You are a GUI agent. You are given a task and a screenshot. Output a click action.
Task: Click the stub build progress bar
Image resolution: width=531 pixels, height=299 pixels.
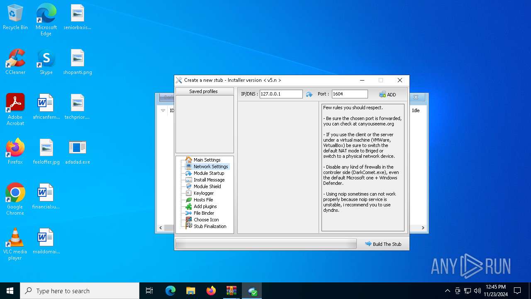pyautogui.click(x=266, y=244)
